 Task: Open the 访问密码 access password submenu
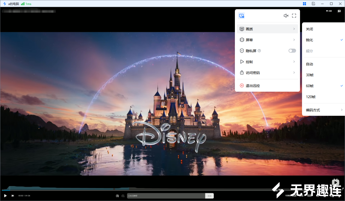coord(267,73)
